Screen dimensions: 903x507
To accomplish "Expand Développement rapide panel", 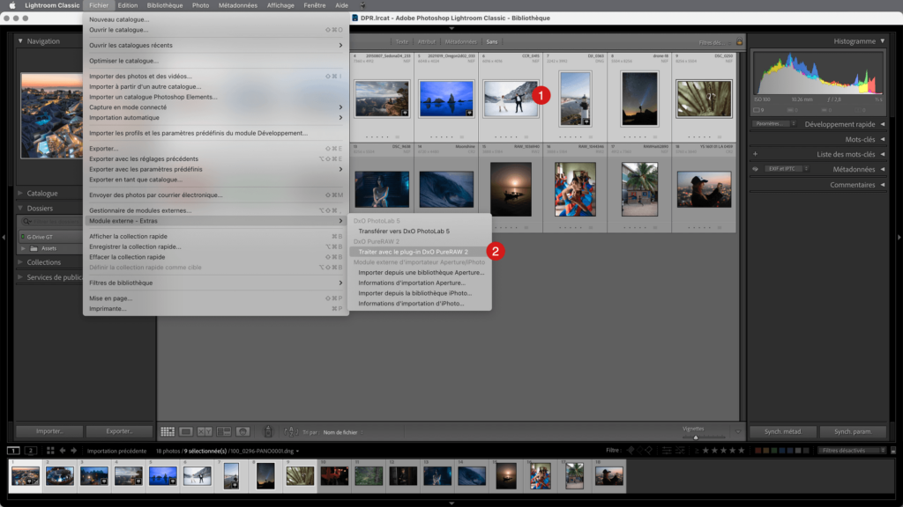I will [882, 124].
